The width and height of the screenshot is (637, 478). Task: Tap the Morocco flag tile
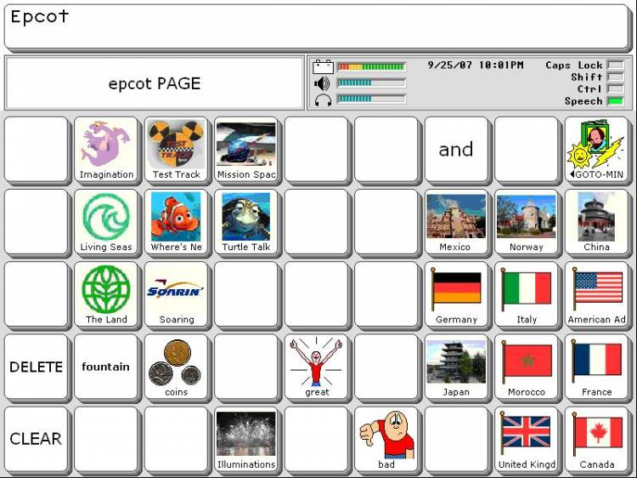[x=527, y=367]
